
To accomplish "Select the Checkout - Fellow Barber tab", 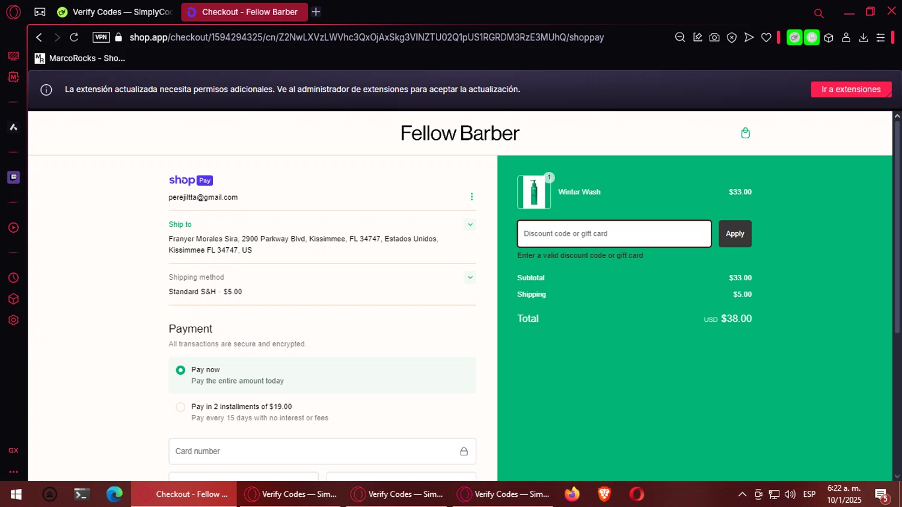I will click(244, 12).
